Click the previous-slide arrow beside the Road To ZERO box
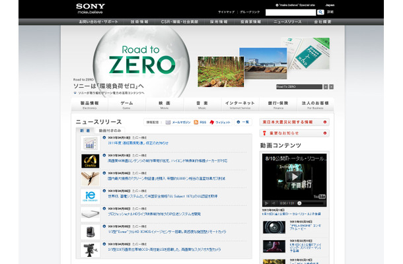 (x=326, y=87)
